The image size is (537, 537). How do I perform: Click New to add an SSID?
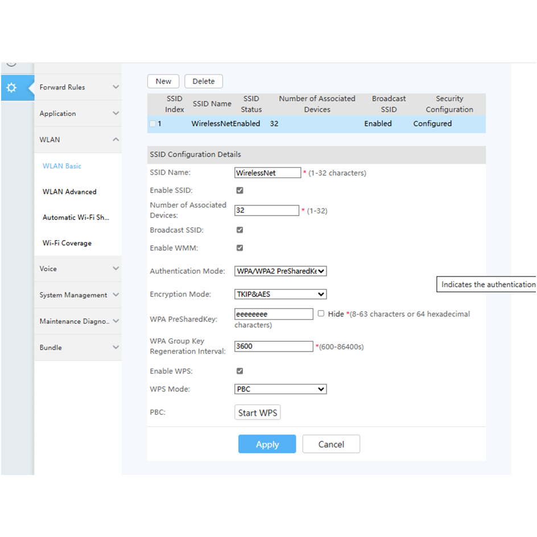(x=163, y=81)
